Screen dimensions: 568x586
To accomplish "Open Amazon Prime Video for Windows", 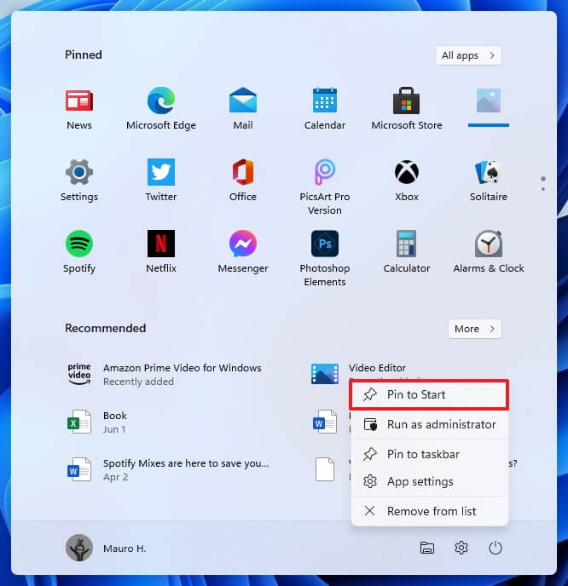I will pos(166,374).
